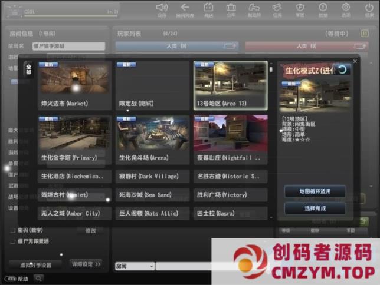The height and width of the screenshot is (285, 380).
Task: Click the map preview image in right panel
Action: click(315, 96)
